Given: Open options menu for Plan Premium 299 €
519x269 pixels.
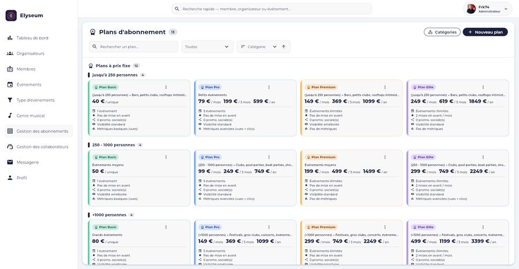Looking at the screenshot, I should click(385, 227).
